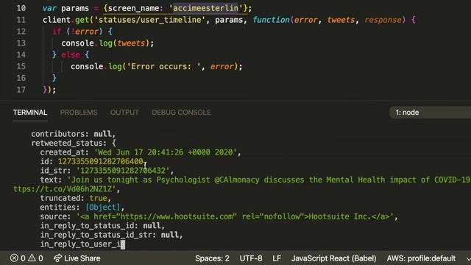Screen dimensions: 471x265
Task: Click the 'function' keyword on line 11
Action: click(271, 20)
